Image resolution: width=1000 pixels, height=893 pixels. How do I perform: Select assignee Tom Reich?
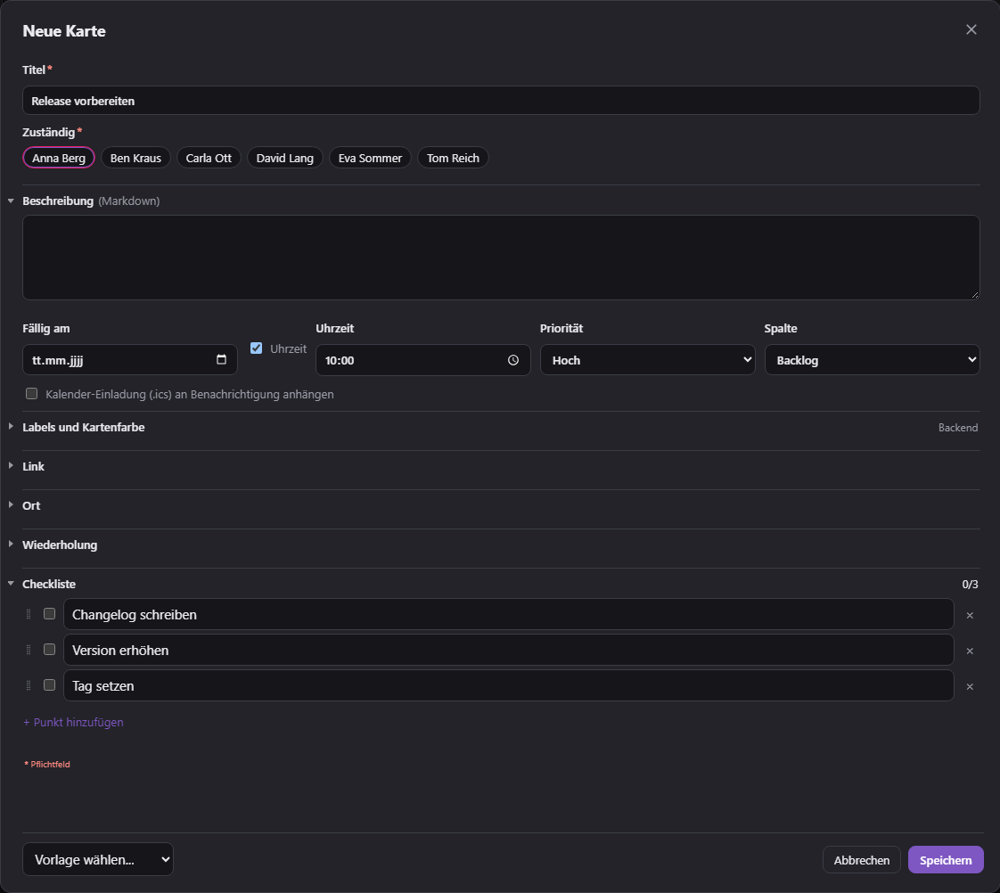(x=453, y=158)
